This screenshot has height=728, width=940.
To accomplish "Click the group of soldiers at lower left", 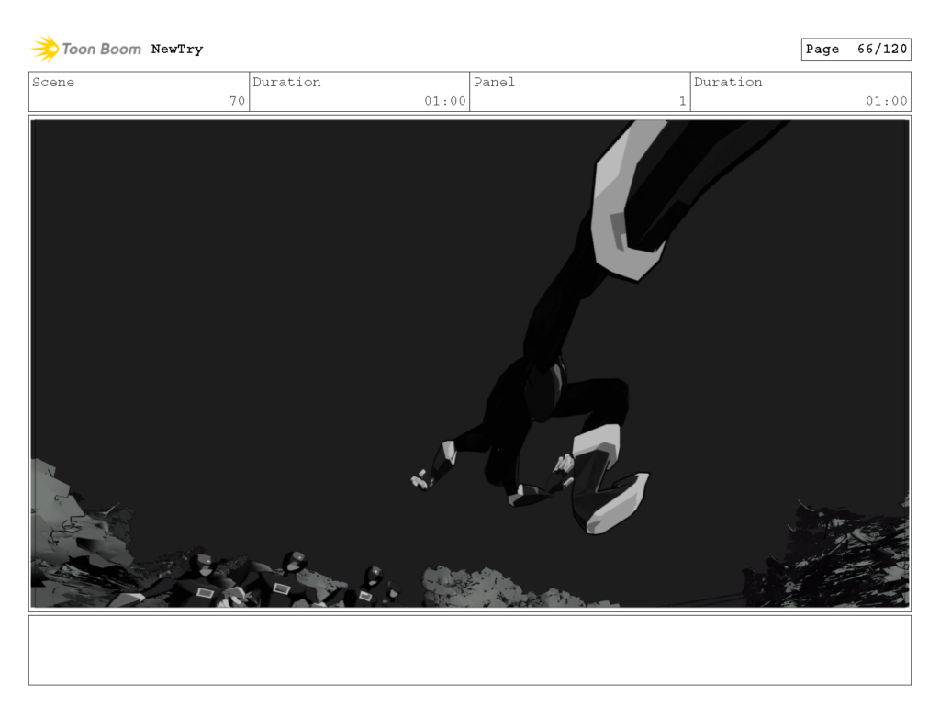I will point(257,578).
